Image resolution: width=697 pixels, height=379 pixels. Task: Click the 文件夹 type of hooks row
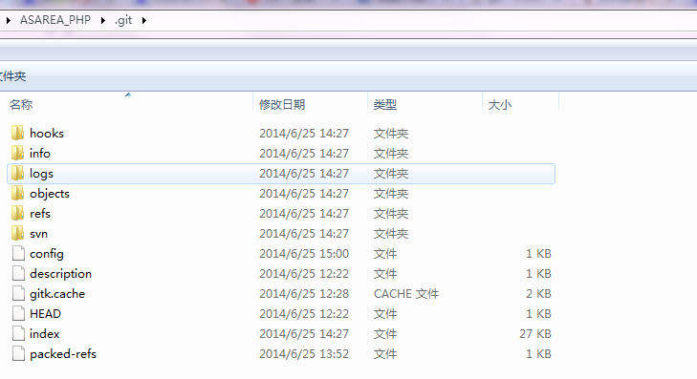pyautogui.click(x=391, y=133)
